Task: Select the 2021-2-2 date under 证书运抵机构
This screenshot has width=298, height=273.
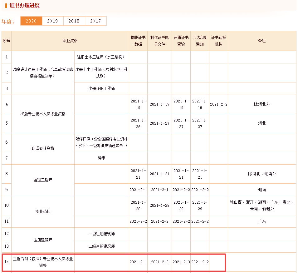Action: click(x=218, y=104)
